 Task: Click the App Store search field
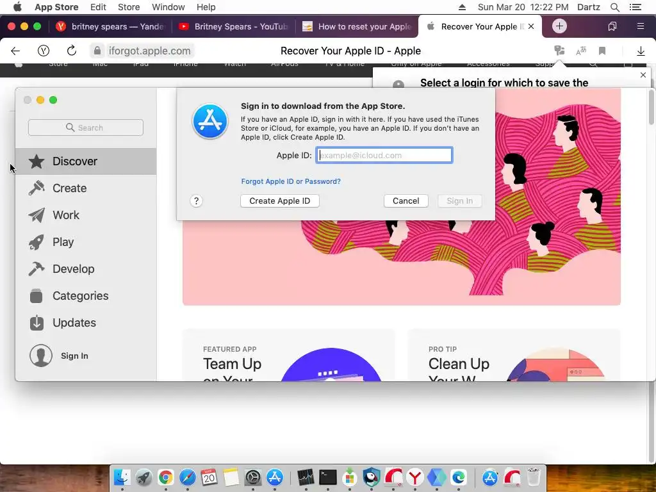coord(86,127)
